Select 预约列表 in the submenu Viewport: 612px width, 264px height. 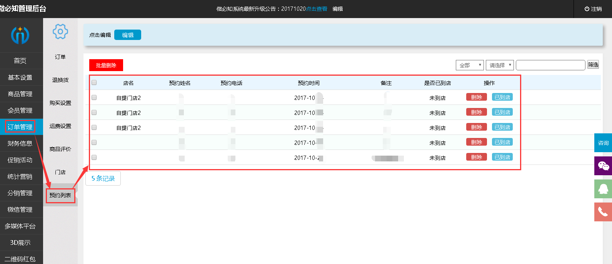(60, 195)
